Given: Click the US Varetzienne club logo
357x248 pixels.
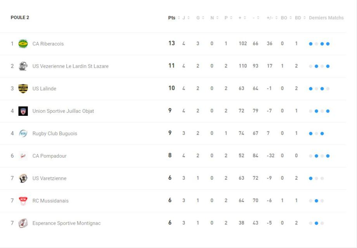Looking at the screenshot, I should [23, 178].
